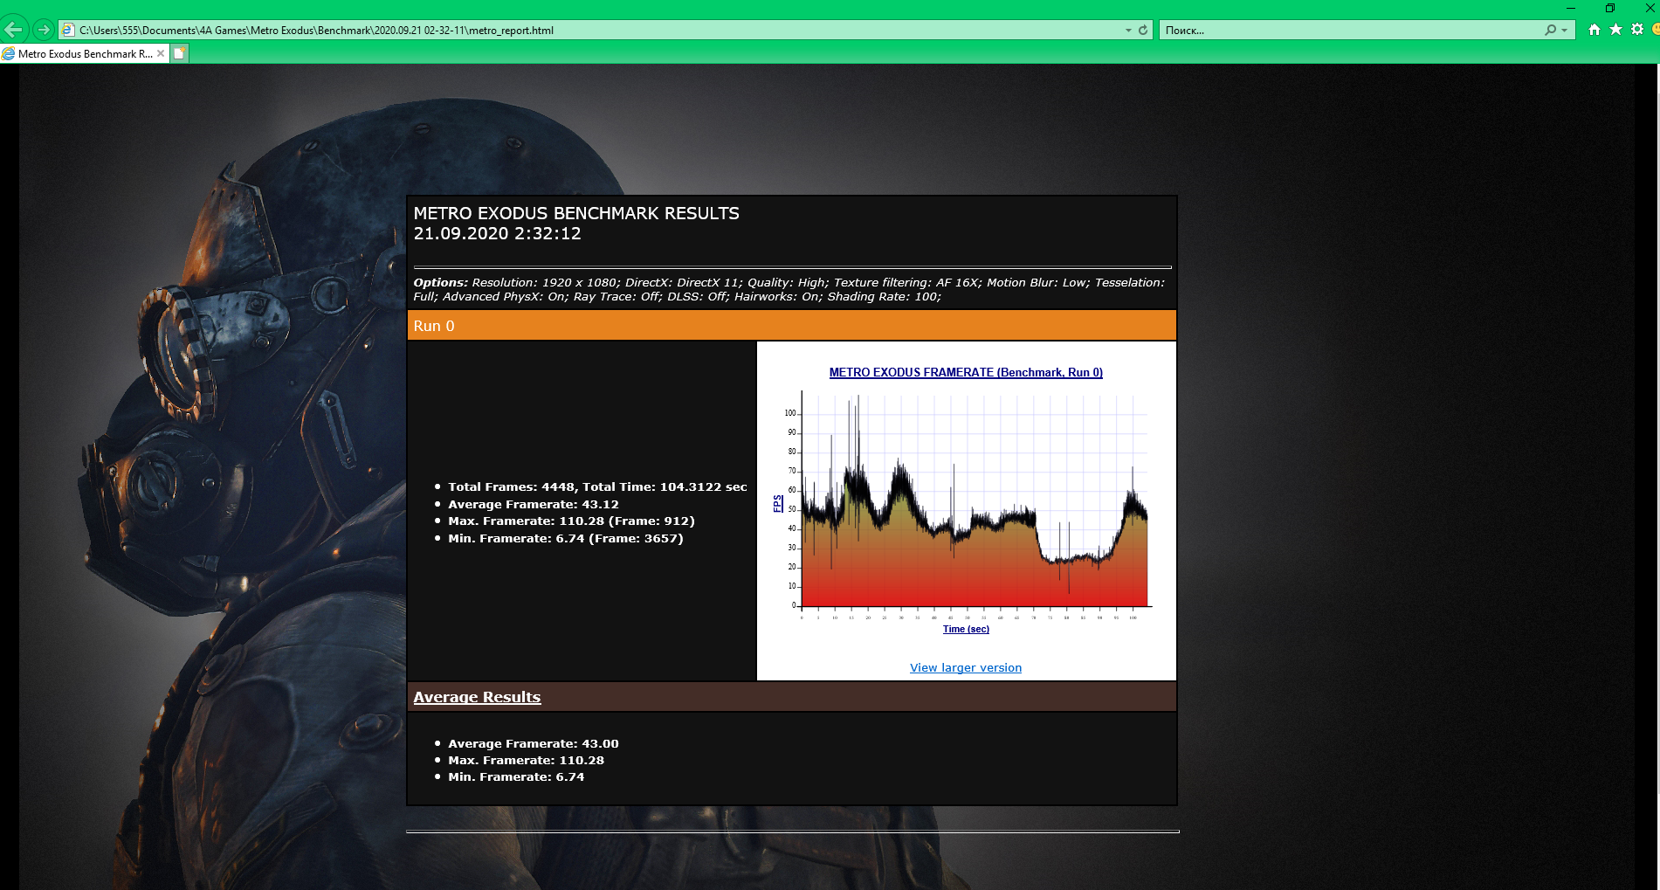
Task: Expand the address bar autocomplete dropdown
Action: click(x=1128, y=30)
